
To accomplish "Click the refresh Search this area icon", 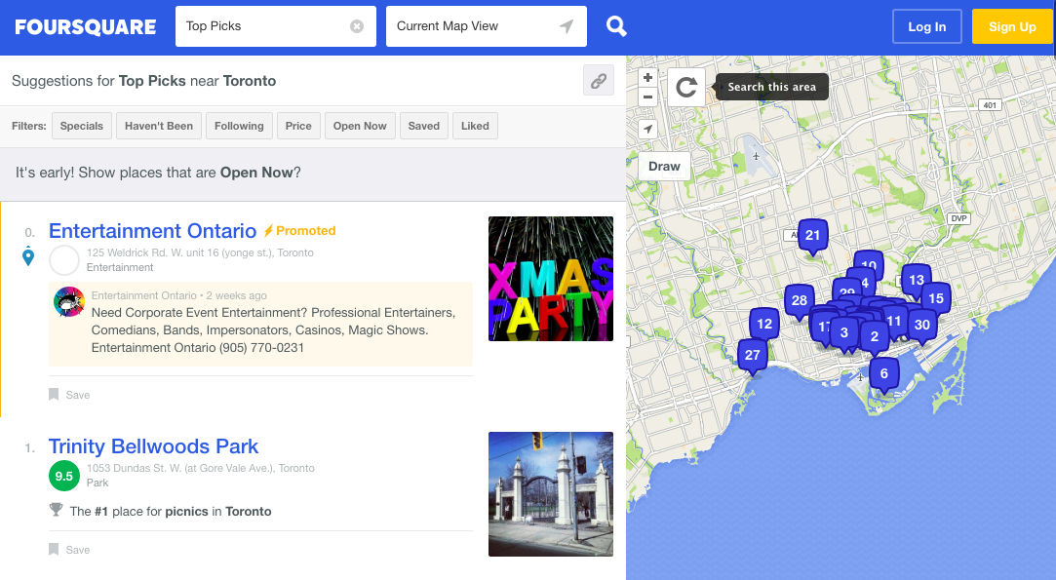I will pos(686,88).
